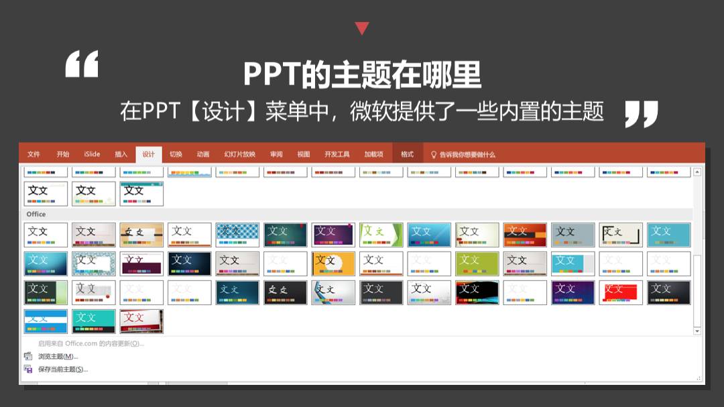Select the gray-blue theme in first Office row
The image size is (724, 407).
pyautogui.click(x=573, y=235)
